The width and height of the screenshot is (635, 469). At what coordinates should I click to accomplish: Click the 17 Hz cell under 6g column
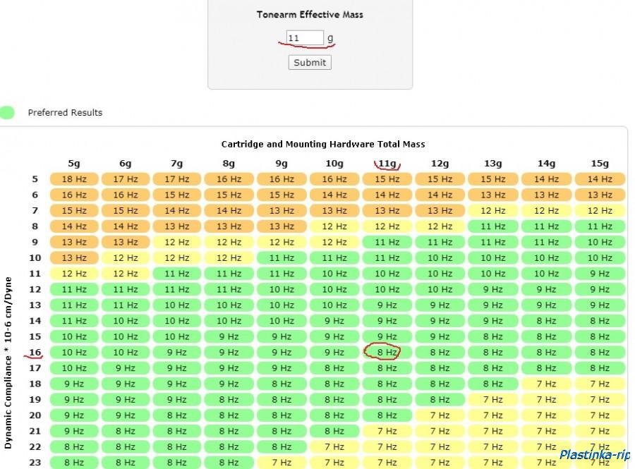126,179
